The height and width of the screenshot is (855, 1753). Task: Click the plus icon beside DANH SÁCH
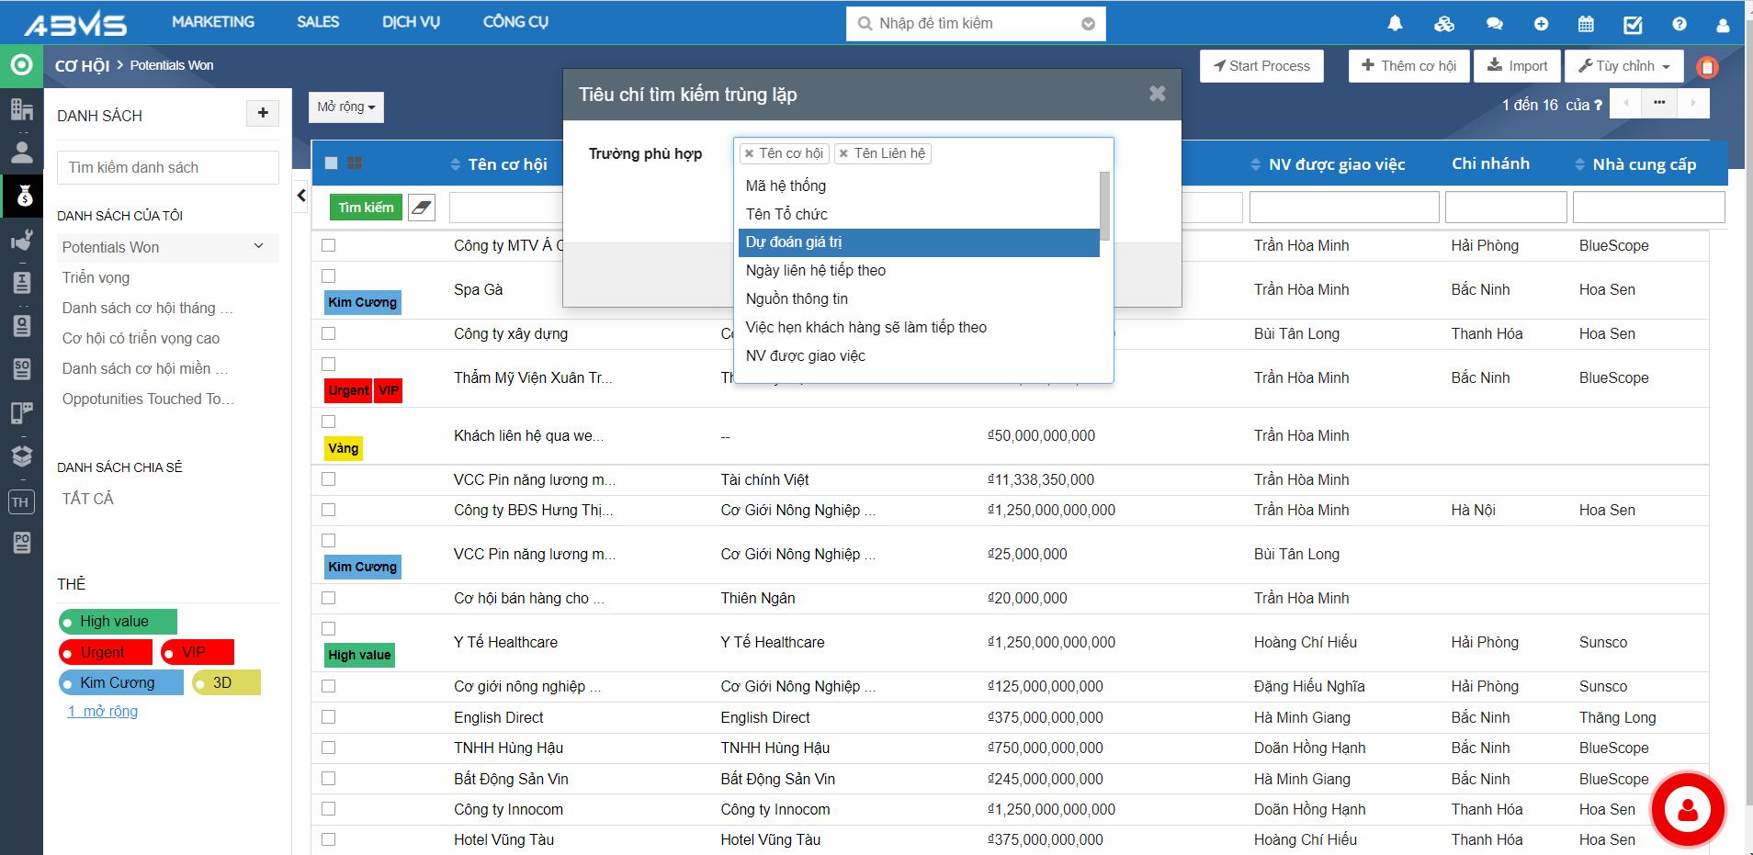click(x=263, y=113)
